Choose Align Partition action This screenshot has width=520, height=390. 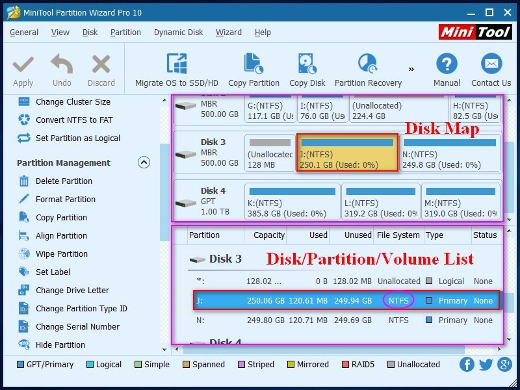[x=53, y=236]
